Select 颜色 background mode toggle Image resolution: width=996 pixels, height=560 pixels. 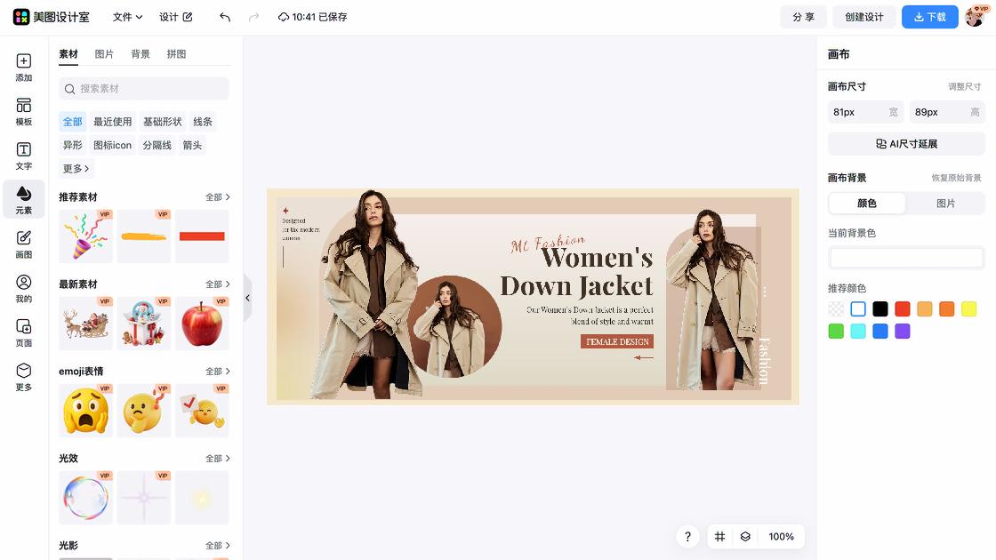[867, 204]
